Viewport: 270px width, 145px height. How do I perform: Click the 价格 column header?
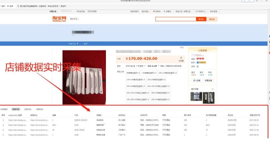[76, 115]
